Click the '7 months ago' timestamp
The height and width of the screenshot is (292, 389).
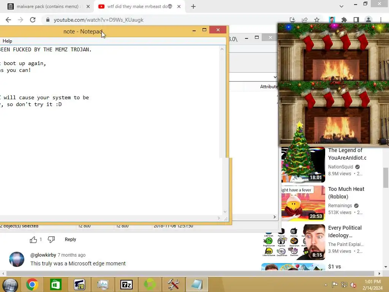pyautogui.click(x=71, y=255)
